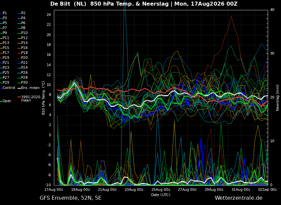Click the P21 legend label
This screenshot has width=281, height=205.
point(6,63)
